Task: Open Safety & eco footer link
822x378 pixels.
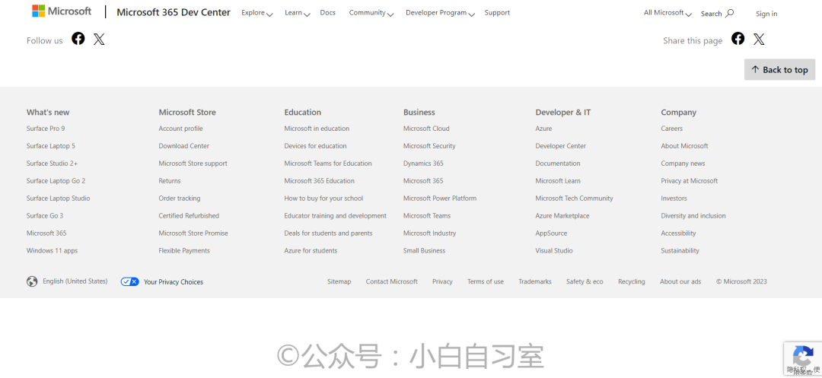Action: click(x=585, y=281)
